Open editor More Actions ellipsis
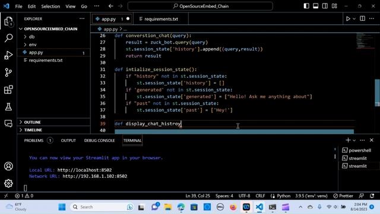 tap(372, 18)
